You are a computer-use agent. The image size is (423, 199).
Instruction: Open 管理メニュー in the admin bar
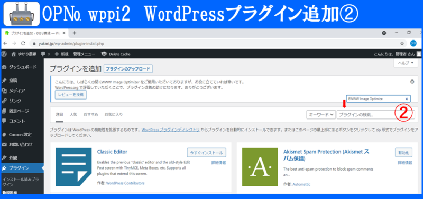click(84, 54)
